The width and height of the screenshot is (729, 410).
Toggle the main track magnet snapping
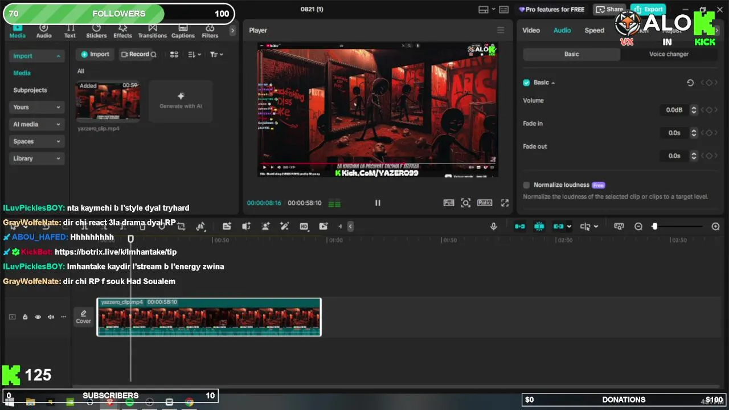(x=520, y=227)
